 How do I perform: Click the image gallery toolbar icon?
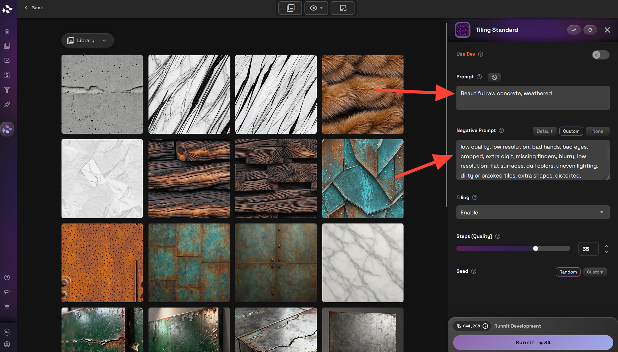[x=290, y=8]
